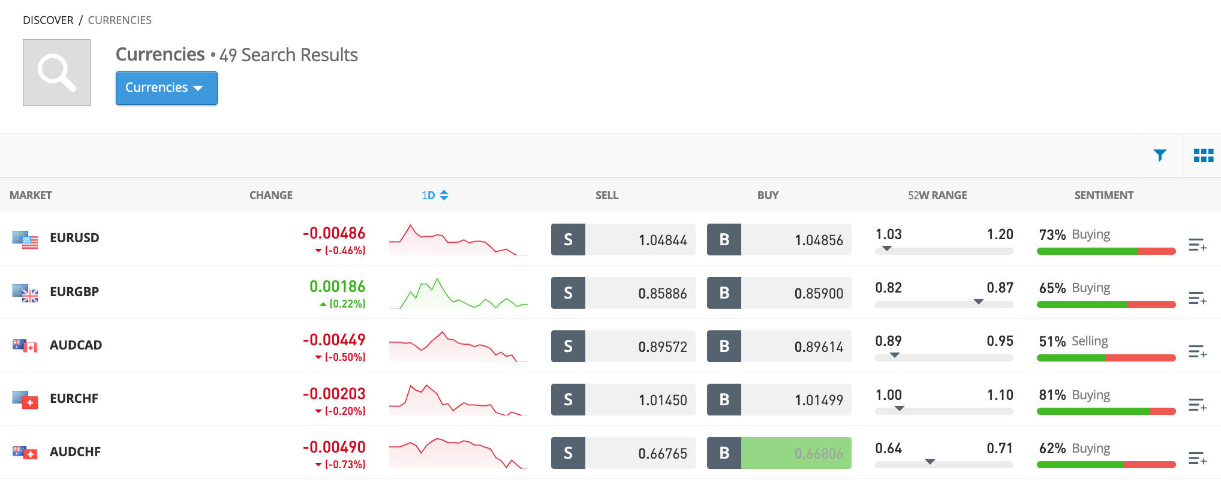Add EURUSD to watchlist icon
Viewport: 1221px width, 482px height.
tap(1198, 245)
